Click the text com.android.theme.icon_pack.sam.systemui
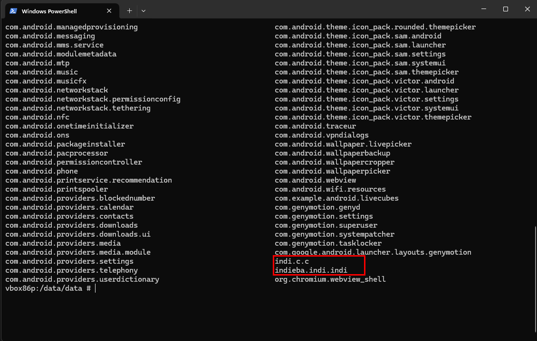Image resolution: width=537 pixels, height=341 pixels. 360,63
